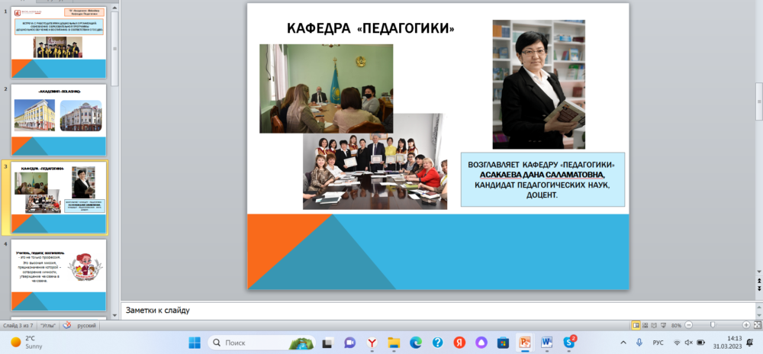The height and width of the screenshot is (354, 763).
Task: Switch input language РУС in tray
Action: [x=658, y=343]
